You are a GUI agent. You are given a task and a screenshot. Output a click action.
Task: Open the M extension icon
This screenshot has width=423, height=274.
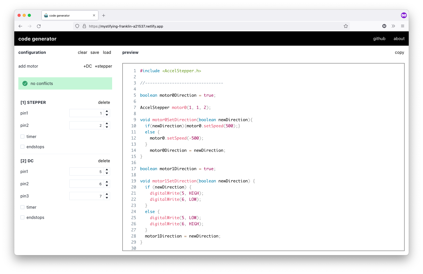(x=384, y=26)
